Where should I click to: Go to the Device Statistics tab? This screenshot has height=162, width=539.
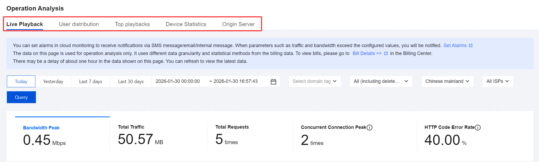click(186, 24)
